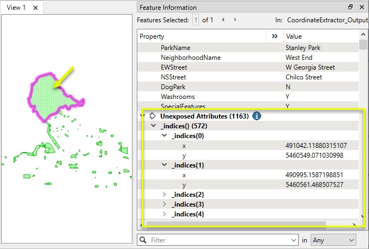This screenshot has width=369, height=249.
Task: Open the Filter history dropdown arrow
Action: tap(292, 240)
